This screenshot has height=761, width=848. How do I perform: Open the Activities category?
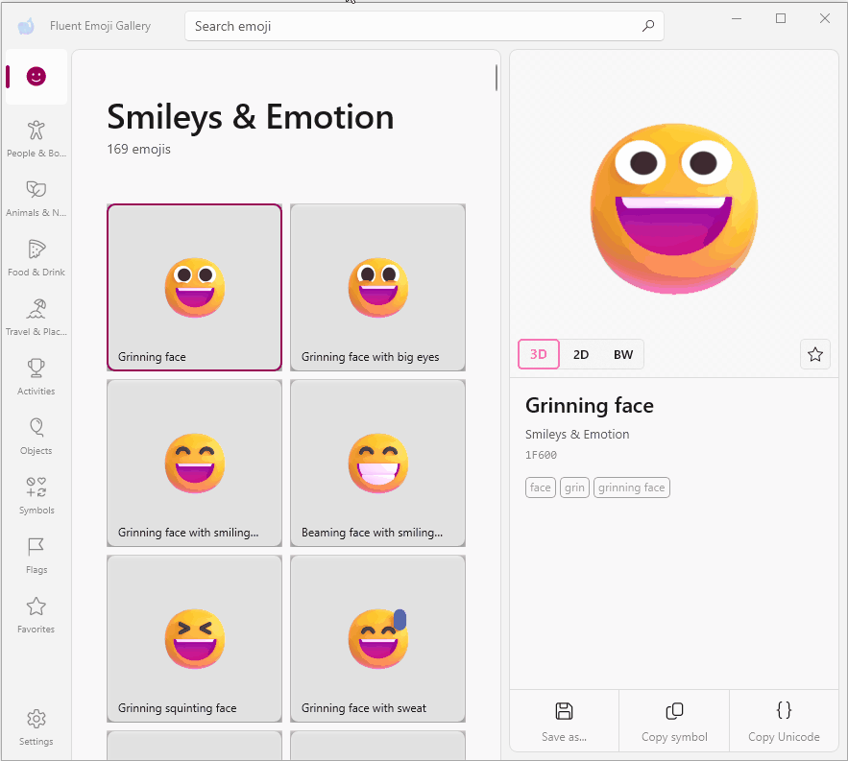click(x=36, y=375)
